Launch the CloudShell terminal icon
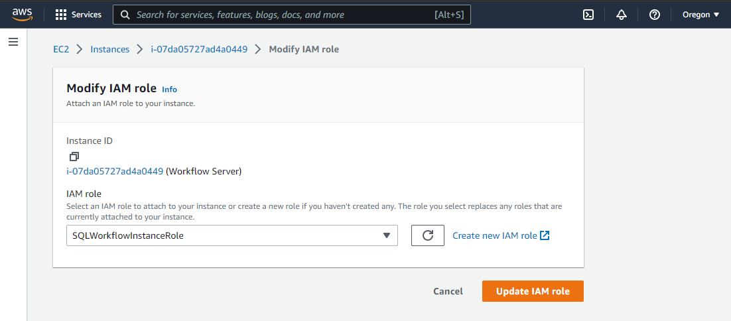 coord(588,15)
